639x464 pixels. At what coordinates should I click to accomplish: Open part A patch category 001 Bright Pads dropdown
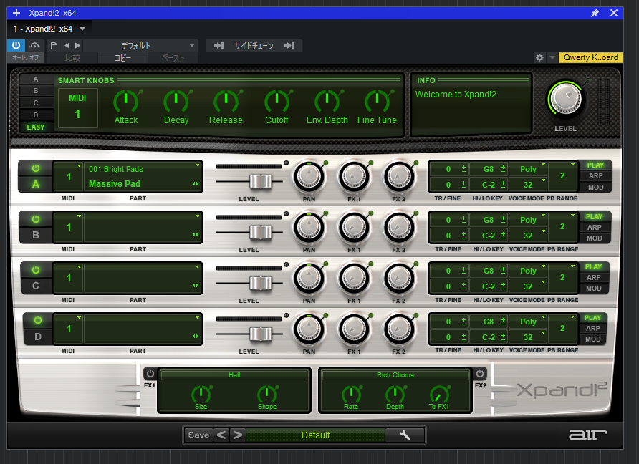coord(143,169)
